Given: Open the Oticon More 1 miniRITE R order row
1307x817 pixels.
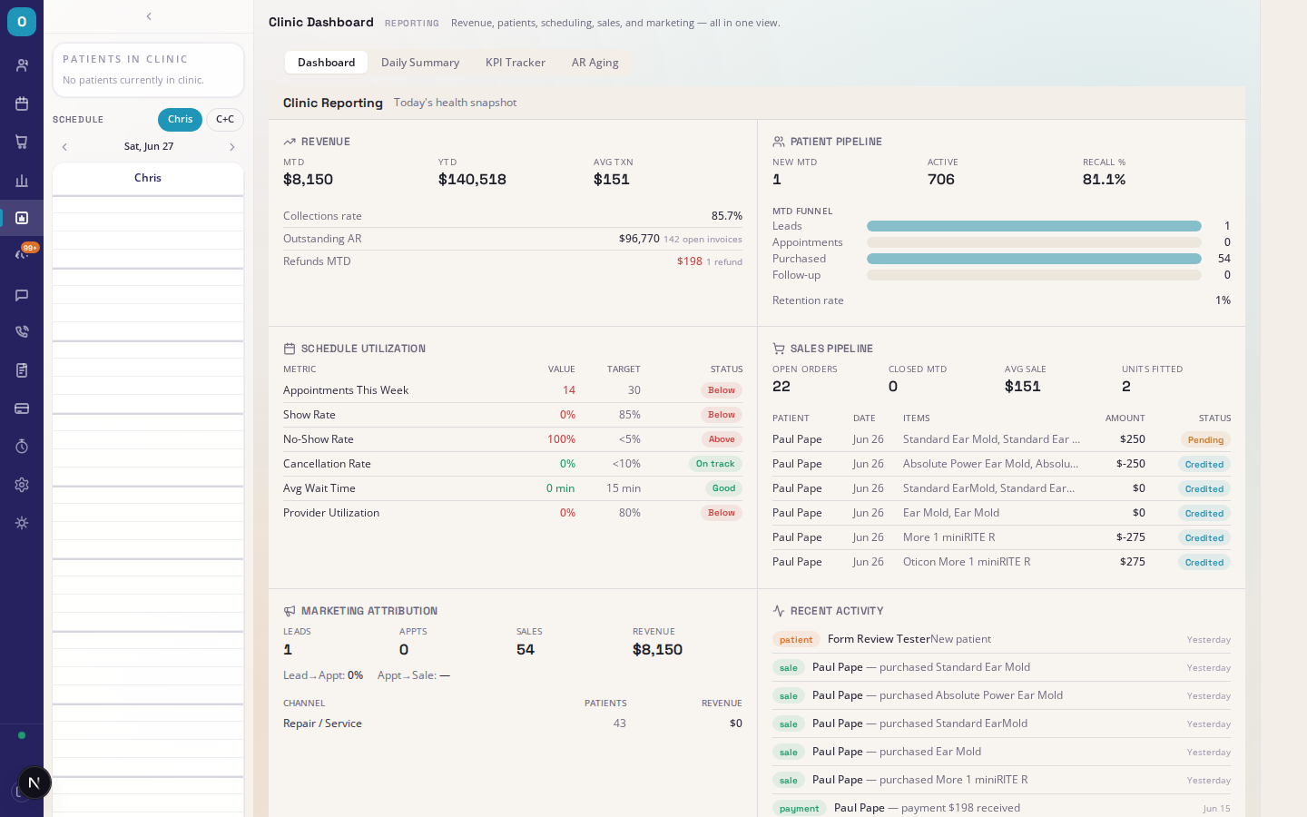Looking at the screenshot, I should coord(1001,562).
